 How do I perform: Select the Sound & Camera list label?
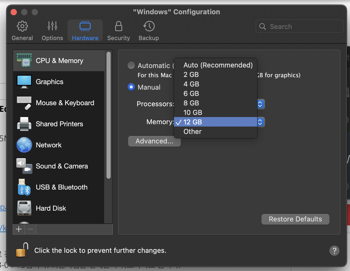tap(62, 166)
